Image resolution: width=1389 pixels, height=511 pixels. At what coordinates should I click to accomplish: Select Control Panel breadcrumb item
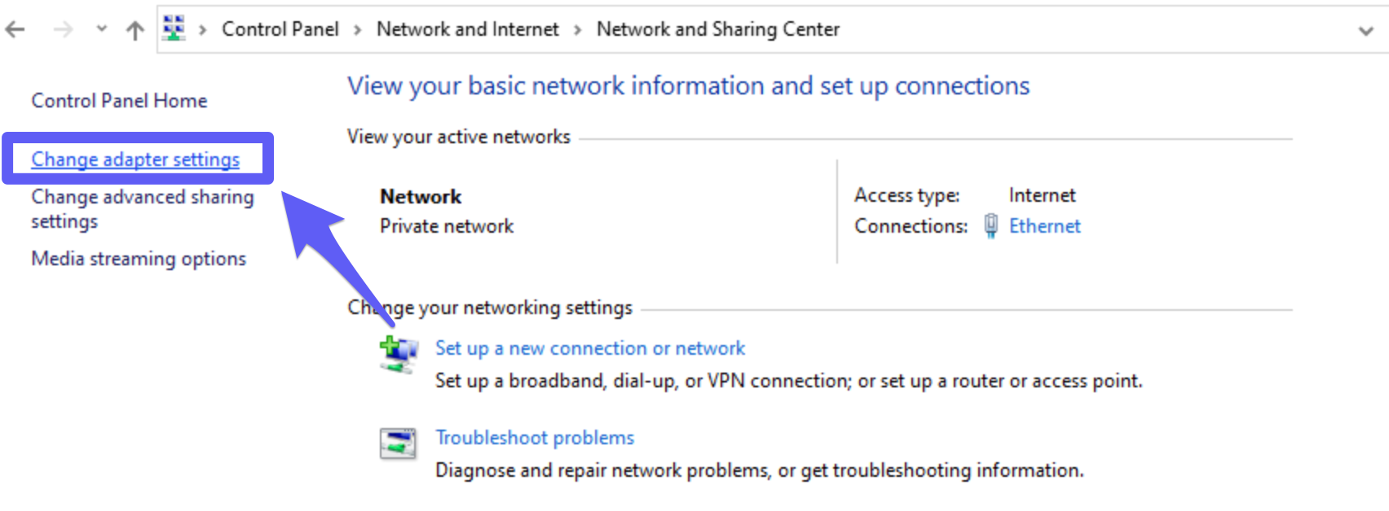[x=280, y=29]
